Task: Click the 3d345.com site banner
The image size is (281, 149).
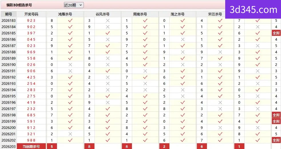Action: [x=253, y=9]
